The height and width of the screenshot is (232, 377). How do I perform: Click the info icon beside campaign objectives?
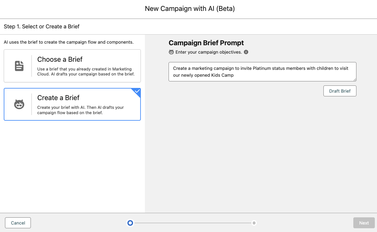(246, 52)
